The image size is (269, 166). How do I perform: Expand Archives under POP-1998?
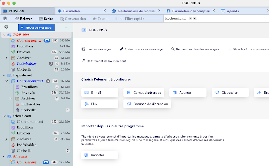point(6,58)
